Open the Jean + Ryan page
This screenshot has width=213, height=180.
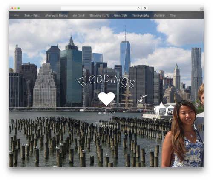pyautogui.click(x=32, y=15)
